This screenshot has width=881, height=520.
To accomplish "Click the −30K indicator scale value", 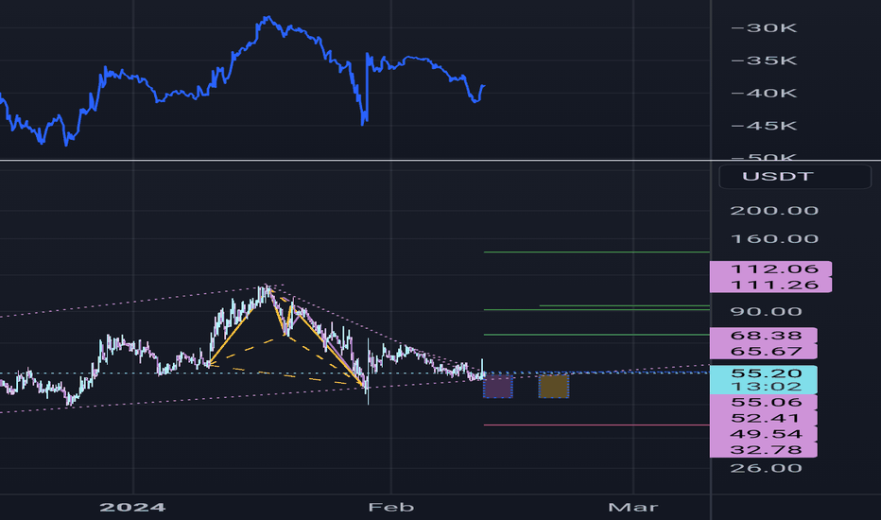I will tap(764, 27).
